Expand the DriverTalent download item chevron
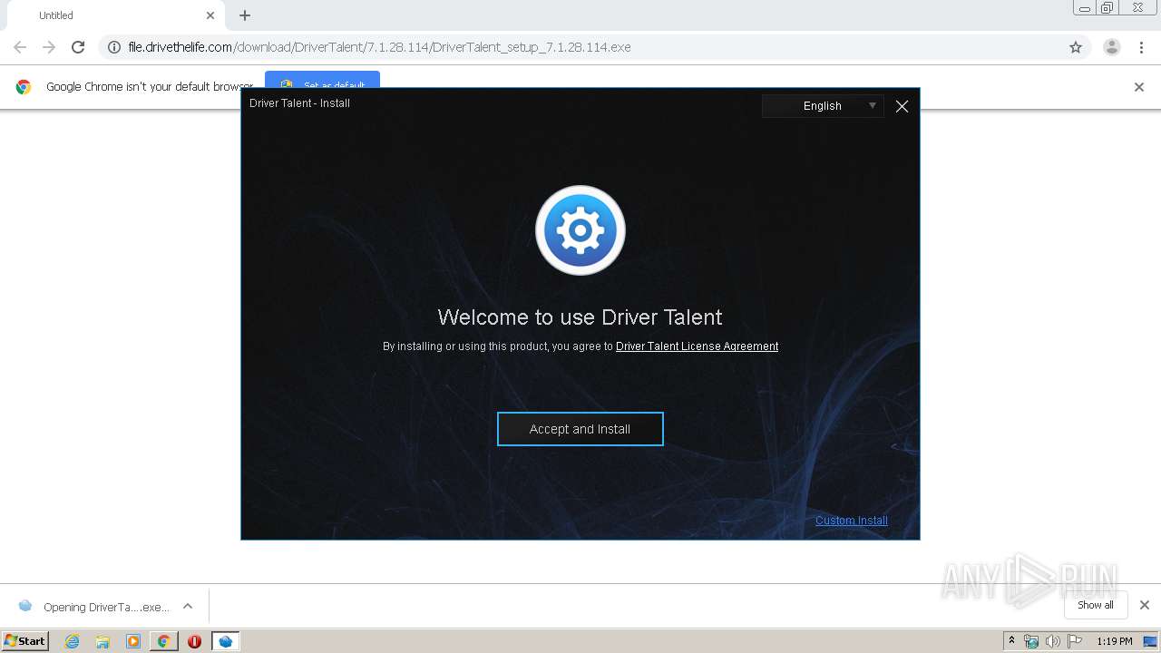Screen dimensions: 1161x653 point(188,607)
